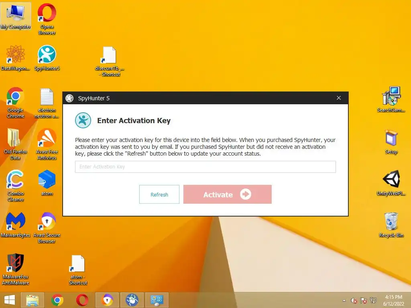This screenshot has height=308, width=411.
Task: Launch Malwarebytes desktop shortcut
Action: point(16,225)
